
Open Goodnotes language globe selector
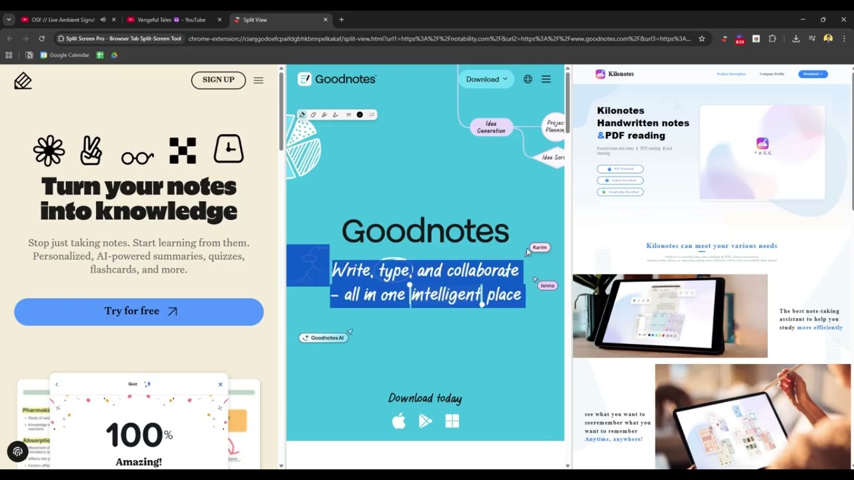pyautogui.click(x=528, y=79)
